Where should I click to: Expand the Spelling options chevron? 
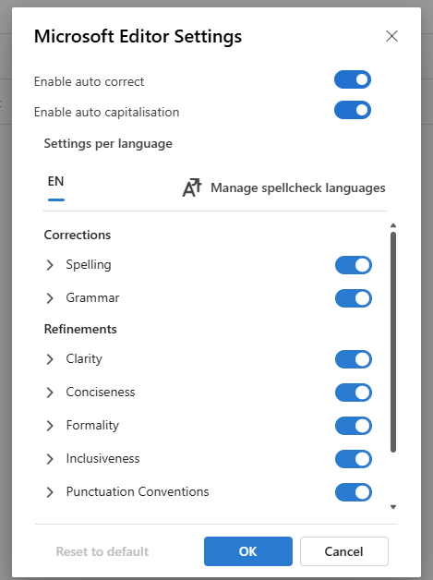click(50, 265)
